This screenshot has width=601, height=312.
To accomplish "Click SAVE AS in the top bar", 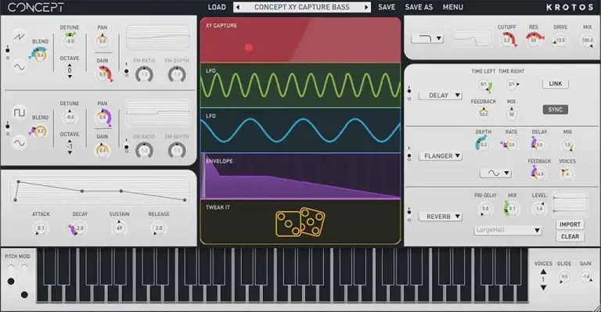I will [x=419, y=7].
